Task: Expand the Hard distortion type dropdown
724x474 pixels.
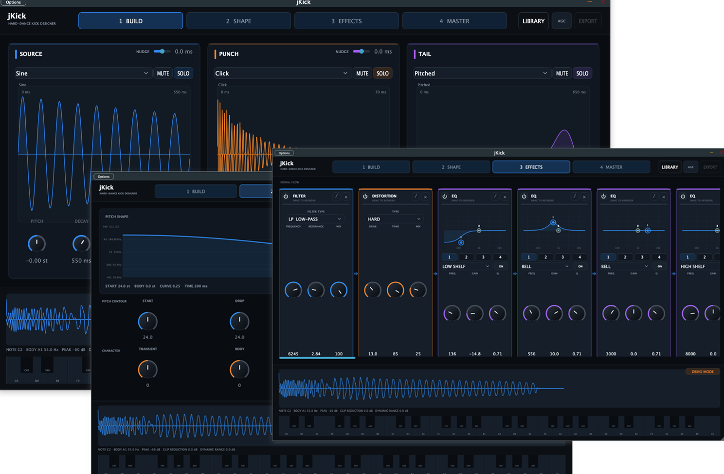Action: click(x=395, y=219)
